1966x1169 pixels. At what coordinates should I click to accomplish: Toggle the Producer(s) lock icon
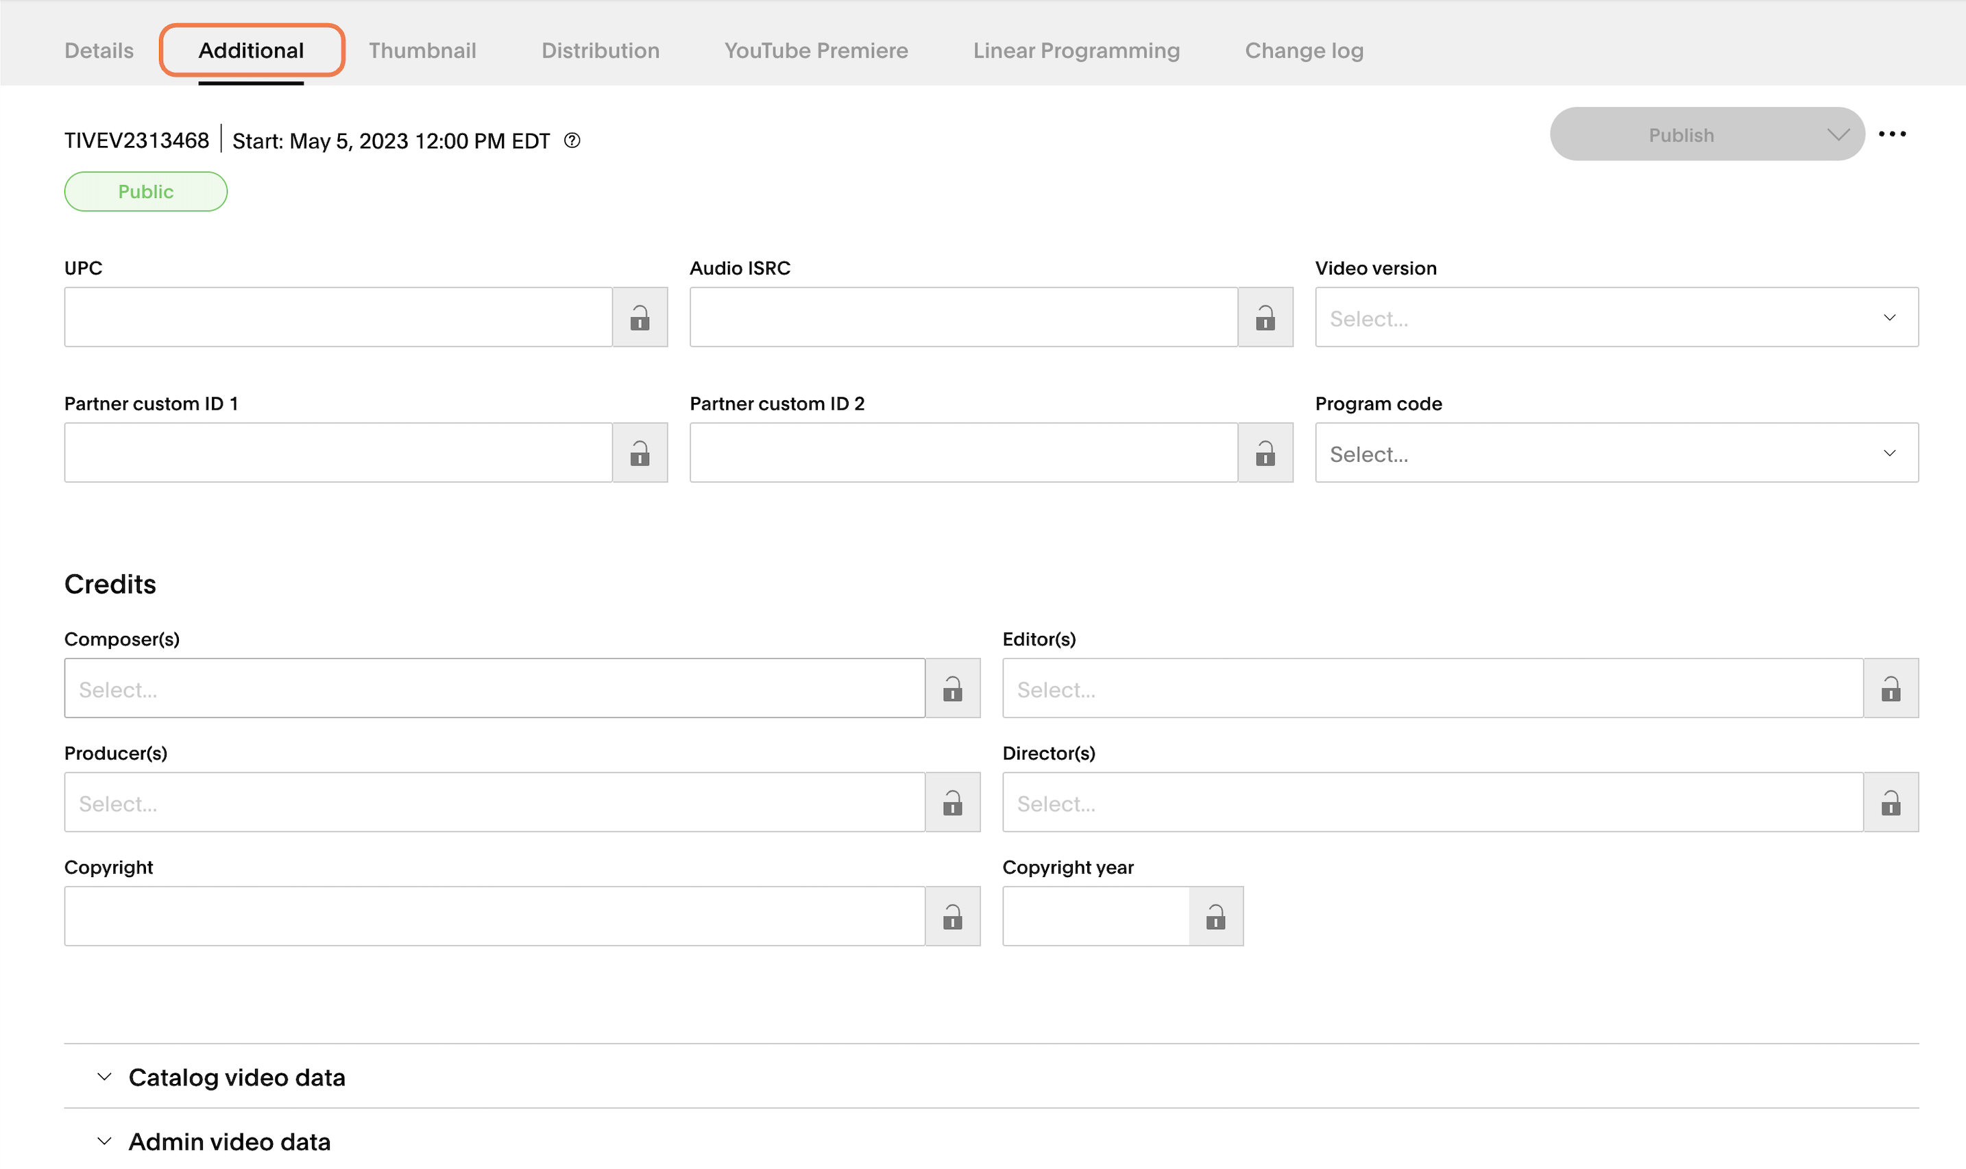click(x=953, y=802)
